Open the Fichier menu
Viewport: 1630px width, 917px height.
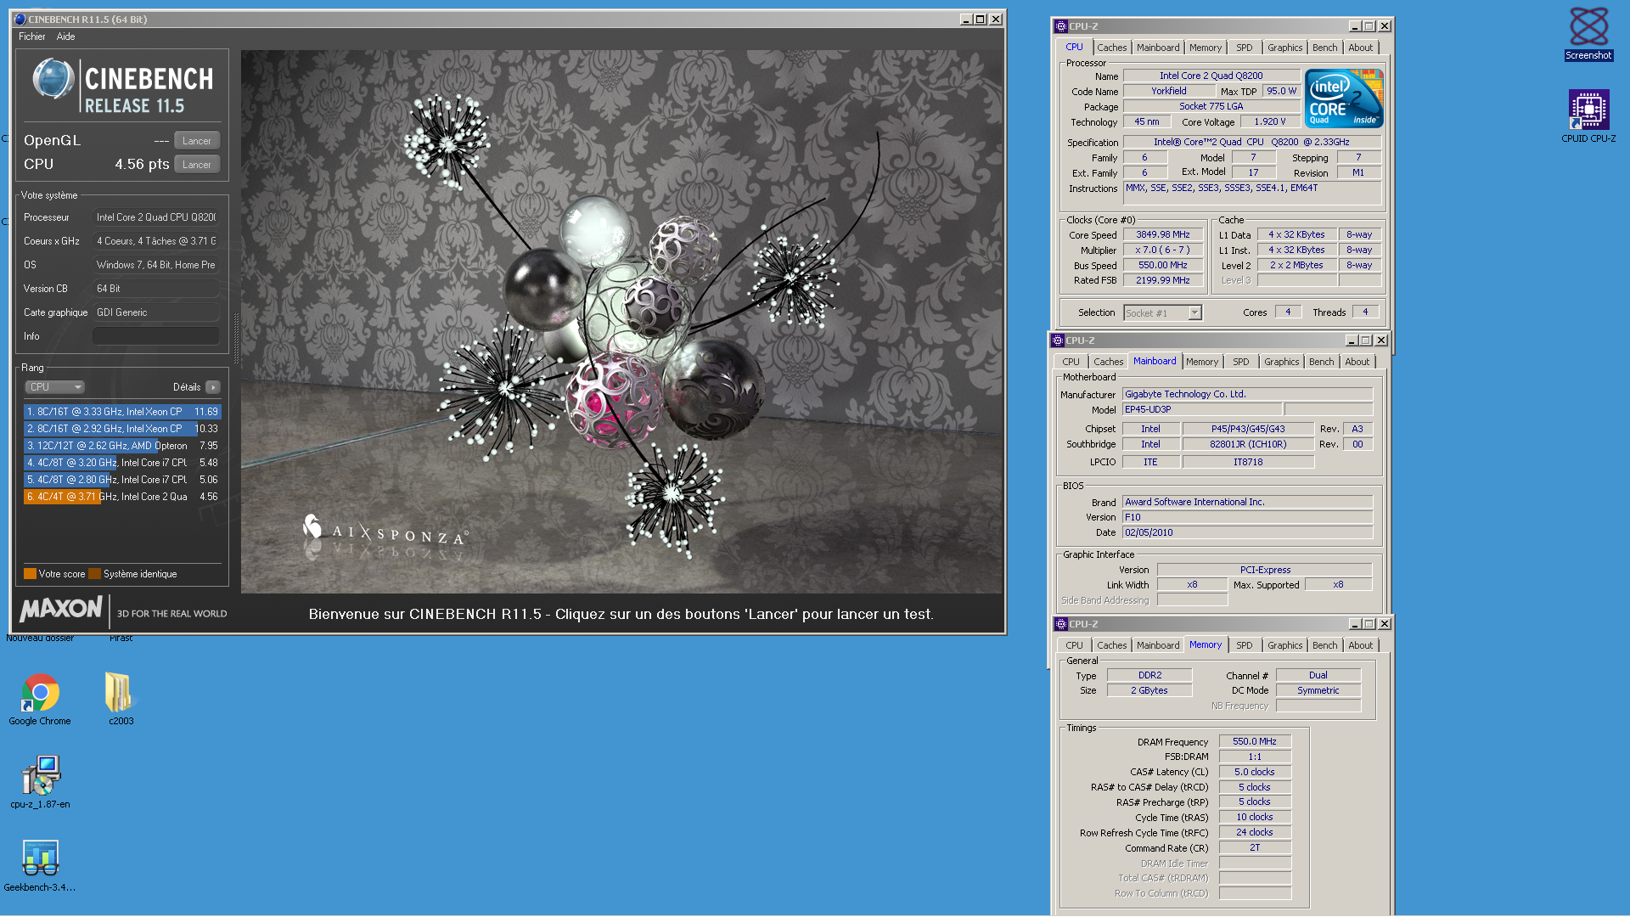click(32, 37)
